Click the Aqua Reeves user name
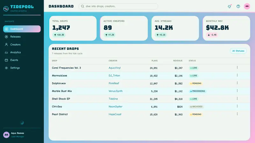The width and height of the screenshot is (255, 143). pos(18,133)
